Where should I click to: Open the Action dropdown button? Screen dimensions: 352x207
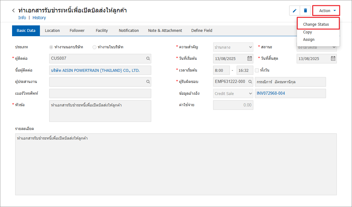point(326,11)
